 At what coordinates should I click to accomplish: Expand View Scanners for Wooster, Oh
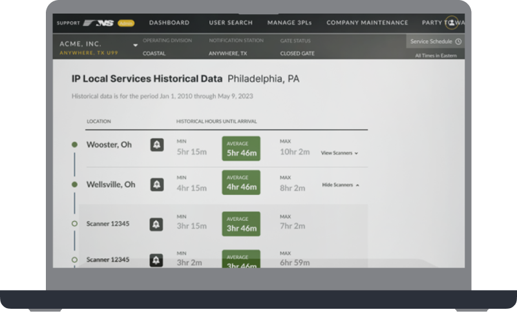(339, 153)
